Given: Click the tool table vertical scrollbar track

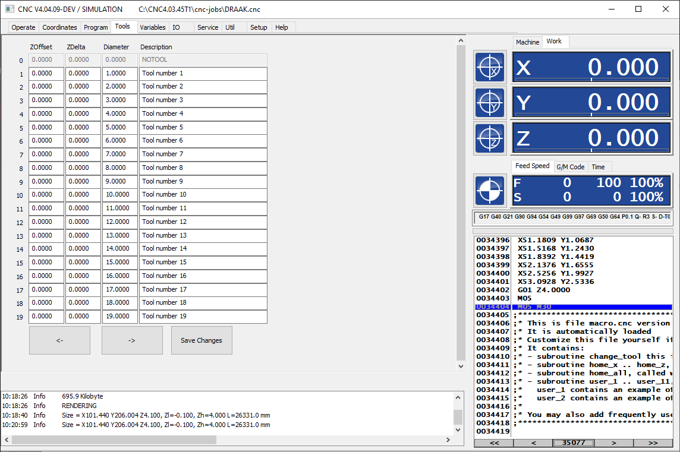Looking at the screenshot, I should pos(461,203).
